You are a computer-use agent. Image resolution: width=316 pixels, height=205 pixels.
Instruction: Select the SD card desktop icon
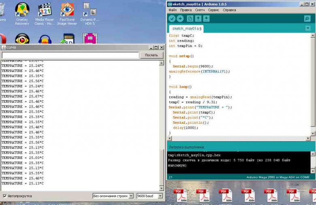(x=68, y=39)
